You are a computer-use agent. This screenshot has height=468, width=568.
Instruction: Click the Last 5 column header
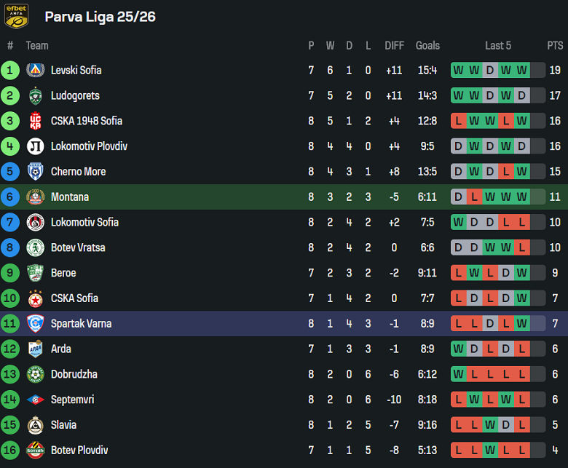[498, 45]
